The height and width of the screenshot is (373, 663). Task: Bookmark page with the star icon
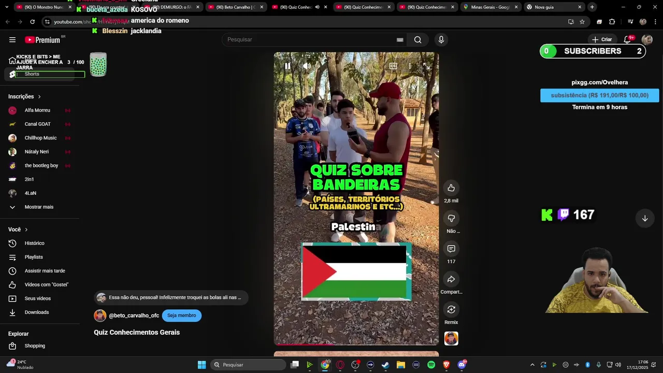[x=582, y=22]
